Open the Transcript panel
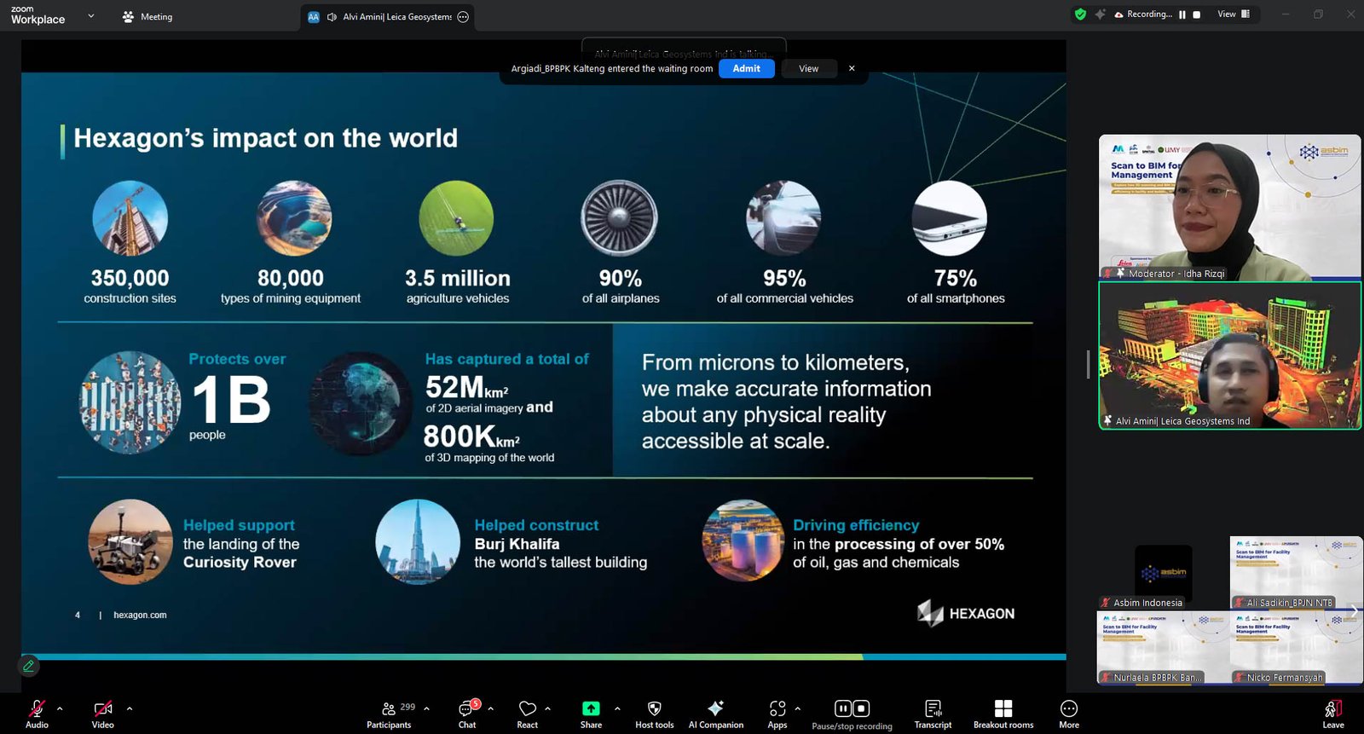Viewport: 1364px width, 734px height. [x=933, y=714]
